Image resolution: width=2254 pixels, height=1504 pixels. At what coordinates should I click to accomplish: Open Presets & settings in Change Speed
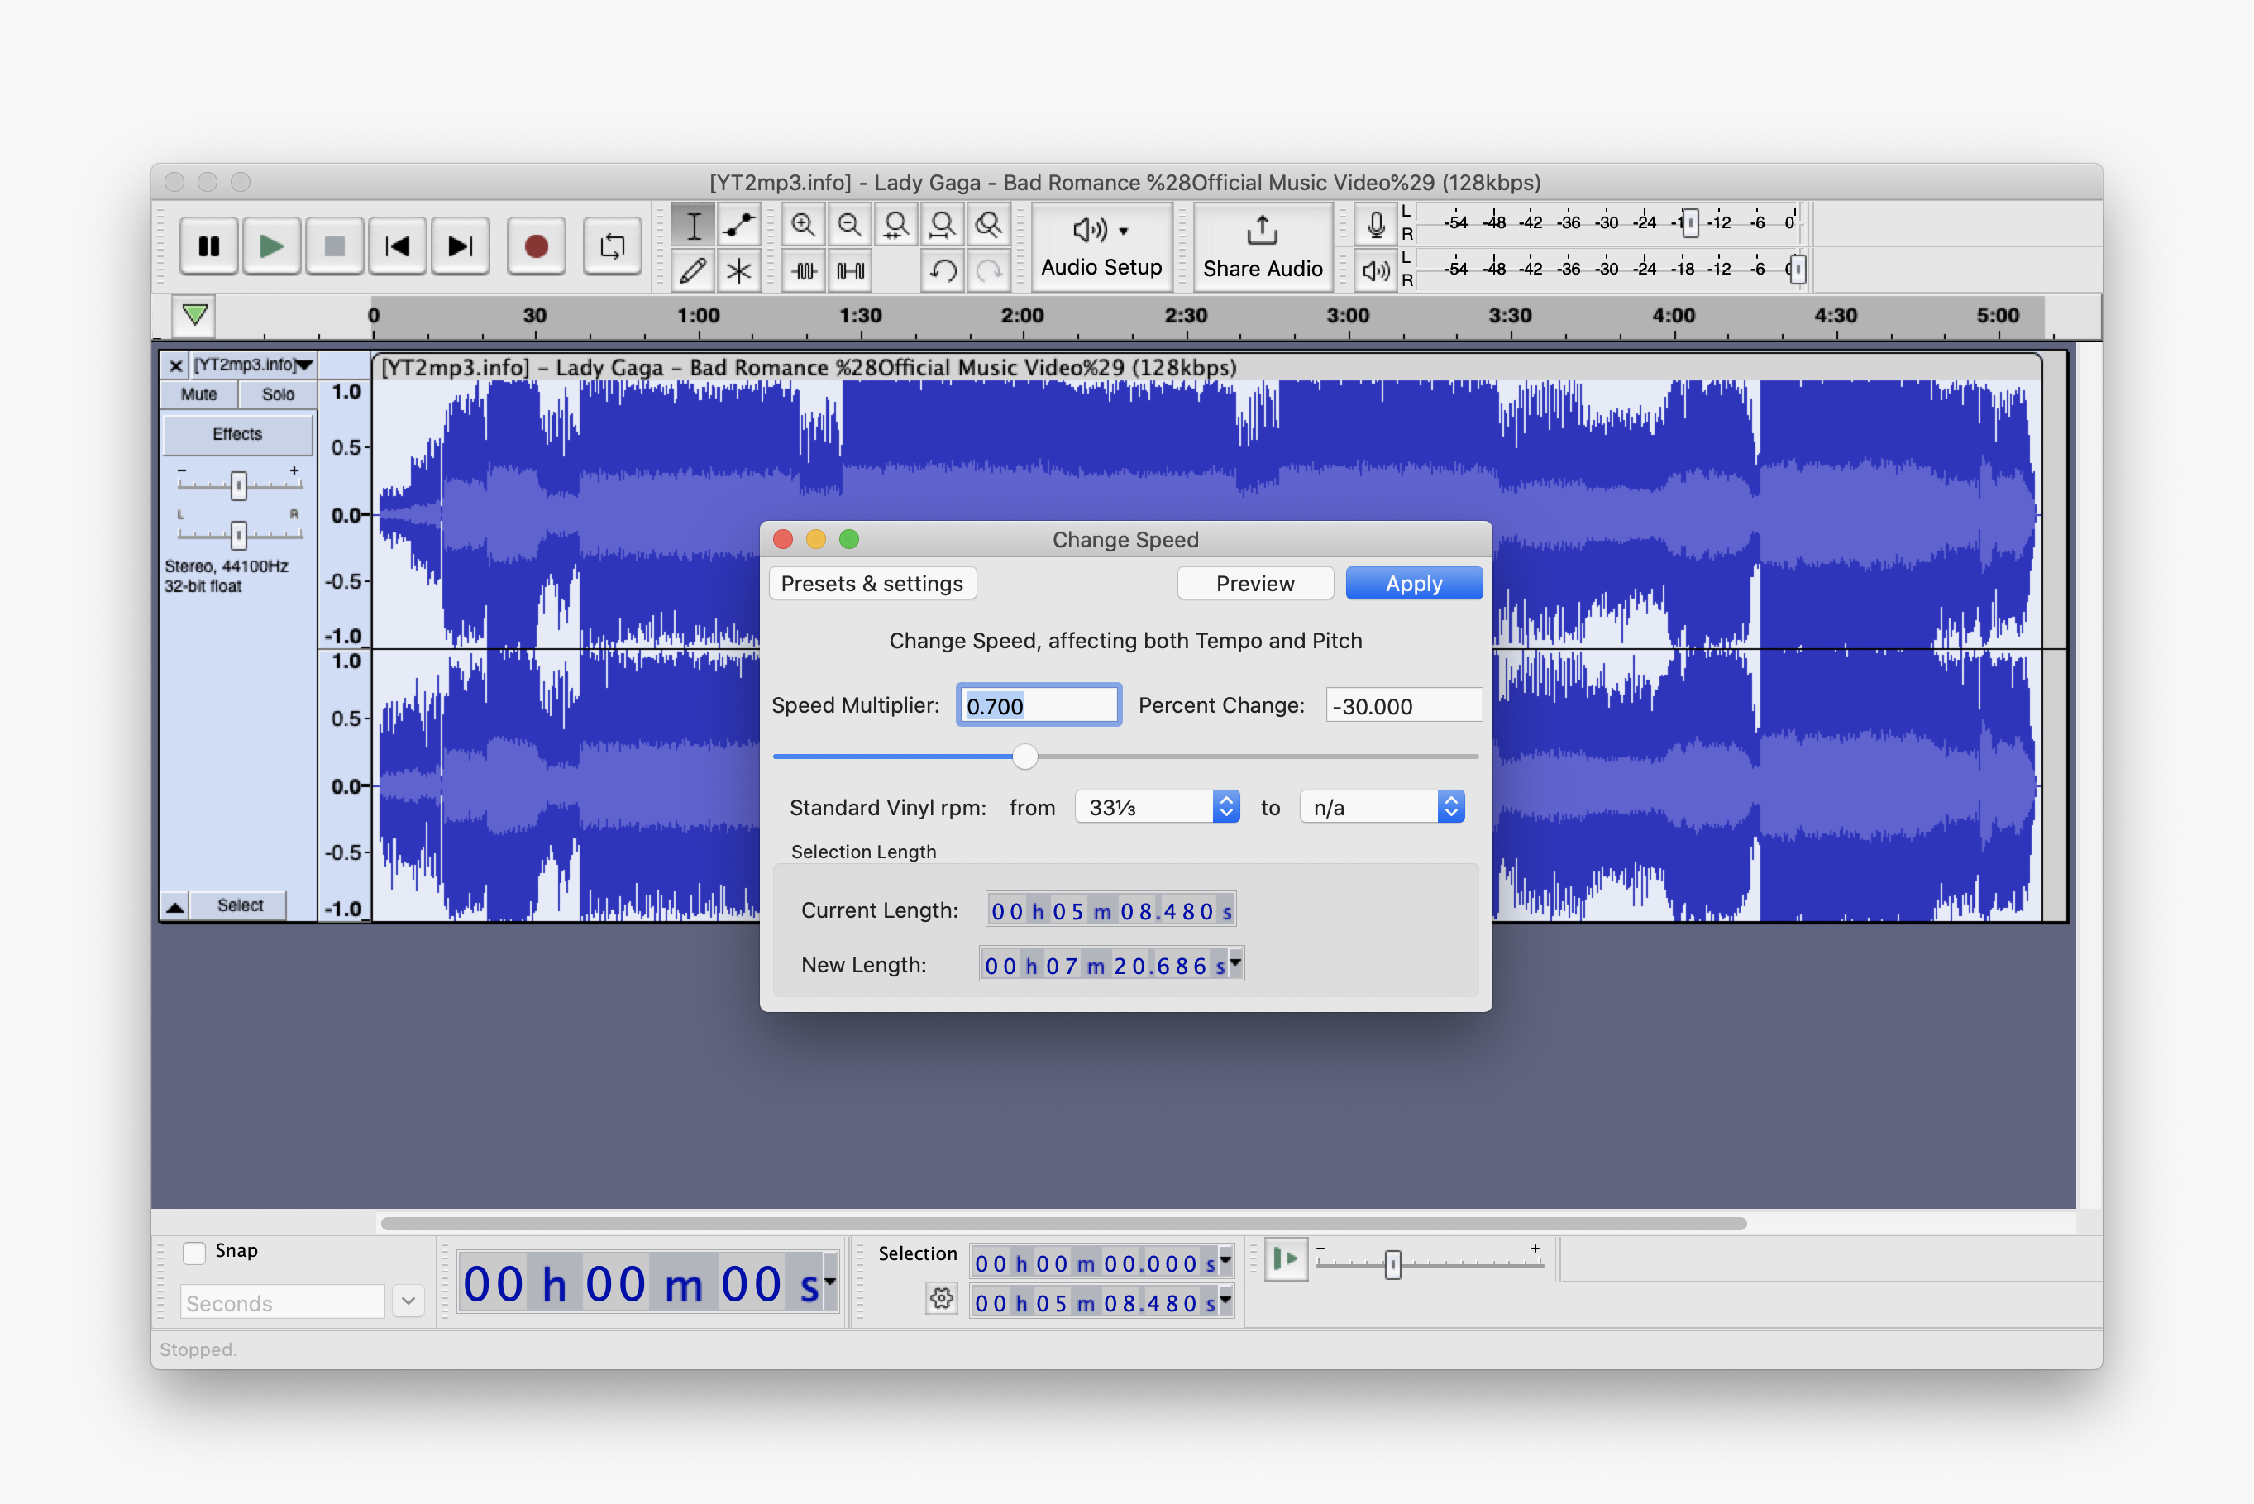pyautogui.click(x=873, y=583)
